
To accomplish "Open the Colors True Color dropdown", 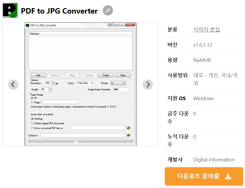I will click(x=85, y=83).
